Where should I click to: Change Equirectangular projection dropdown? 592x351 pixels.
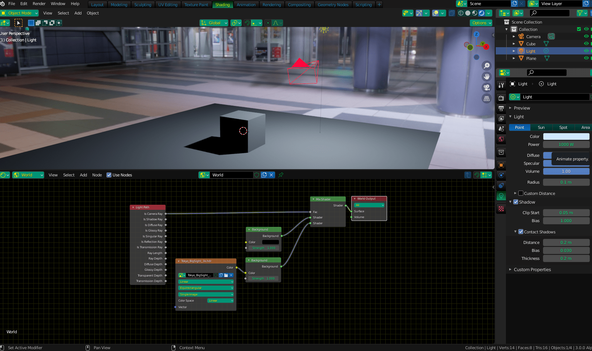pyautogui.click(x=206, y=288)
